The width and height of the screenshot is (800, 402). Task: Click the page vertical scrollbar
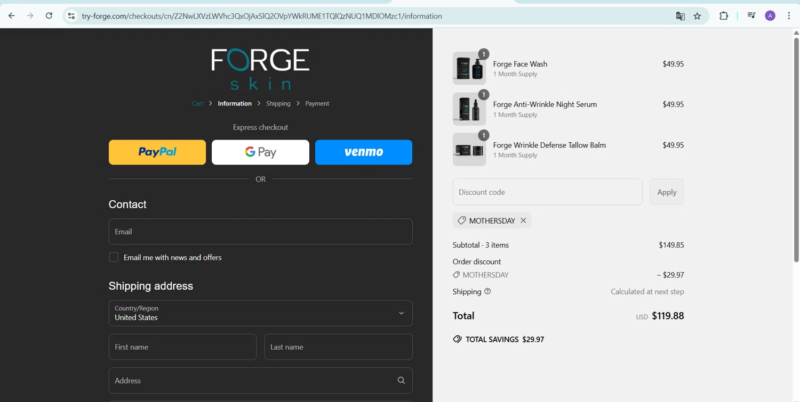(x=796, y=149)
